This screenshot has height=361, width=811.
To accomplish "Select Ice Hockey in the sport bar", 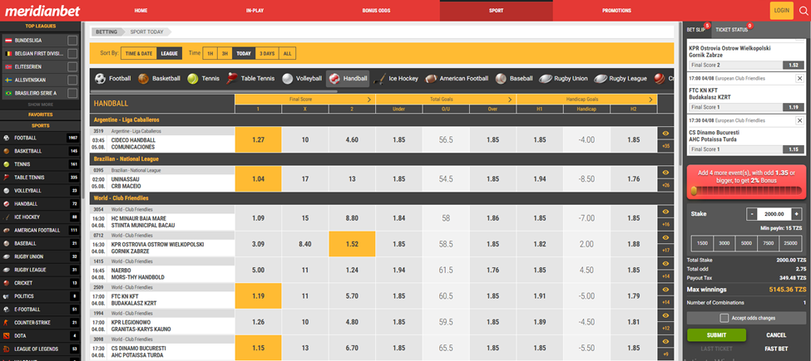I will [x=396, y=78].
